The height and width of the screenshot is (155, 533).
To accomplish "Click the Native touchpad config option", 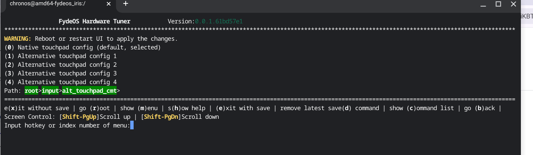I will (83, 48).
